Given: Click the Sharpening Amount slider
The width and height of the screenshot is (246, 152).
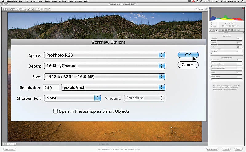Looking at the screenshot, I should click(x=227, y=41).
